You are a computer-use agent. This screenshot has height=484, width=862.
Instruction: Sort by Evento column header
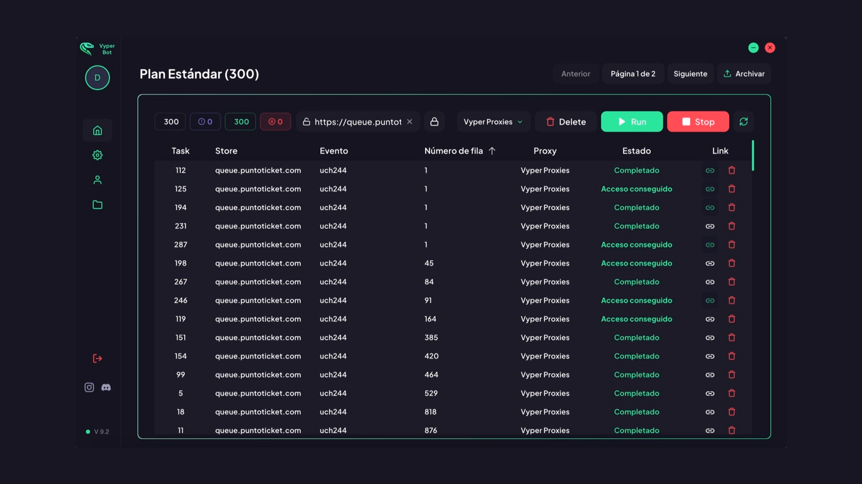click(334, 151)
